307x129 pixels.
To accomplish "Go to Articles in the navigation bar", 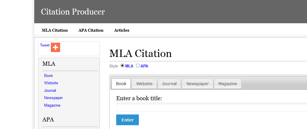I will pos(122,30).
